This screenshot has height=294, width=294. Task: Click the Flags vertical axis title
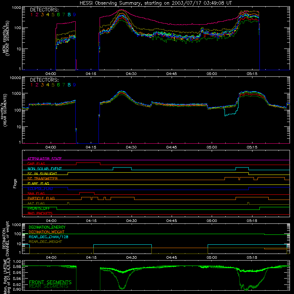[15, 183]
